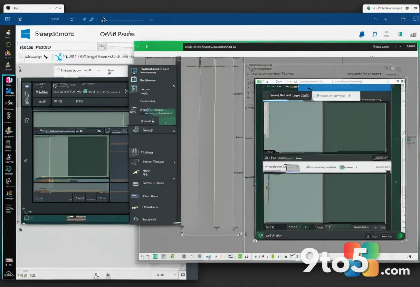
Task: Open the bar chart icon in header
Action: coord(413,34)
